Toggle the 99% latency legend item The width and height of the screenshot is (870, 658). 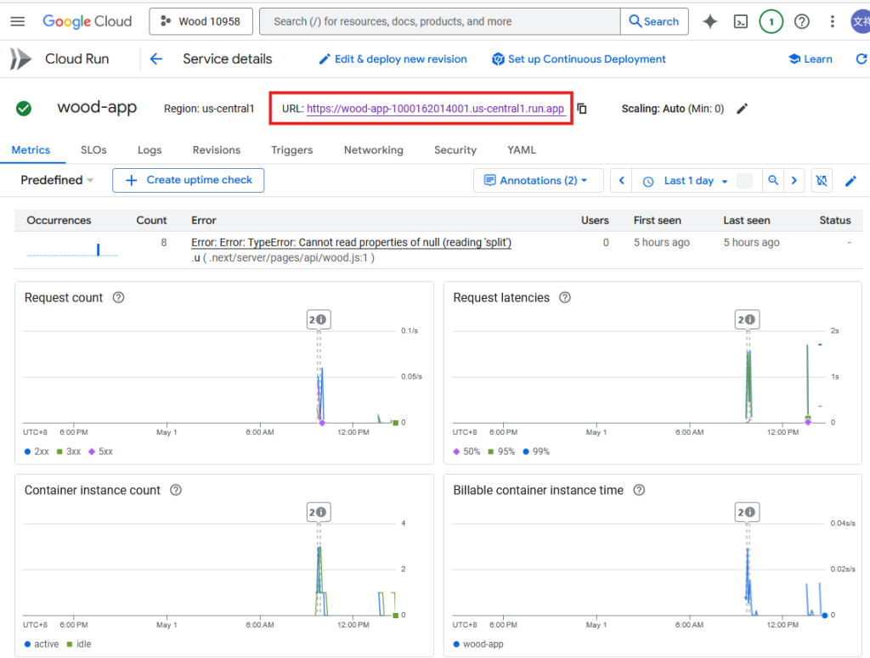(536, 452)
